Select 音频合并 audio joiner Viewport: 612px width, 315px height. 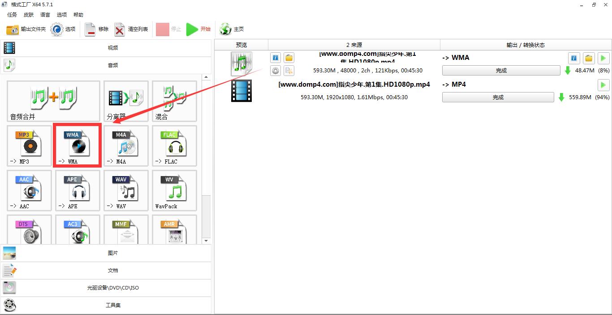click(x=53, y=101)
